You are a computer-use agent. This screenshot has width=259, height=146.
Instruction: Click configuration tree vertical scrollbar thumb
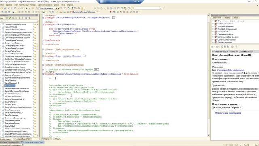click(x=37, y=46)
